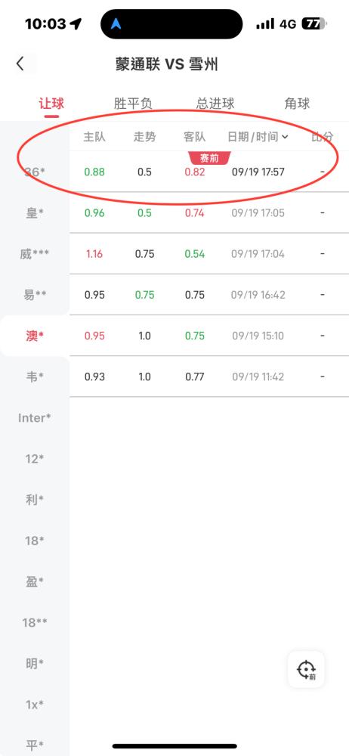Tap the battery indicator in status bar
349x756 pixels.
click(x=315, y=23)
